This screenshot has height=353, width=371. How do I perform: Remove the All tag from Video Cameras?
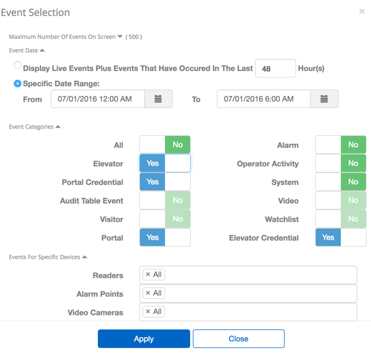(148, 312)
